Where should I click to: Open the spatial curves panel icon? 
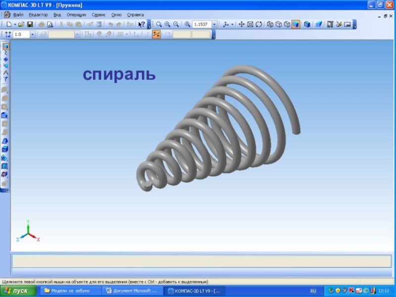pos(6,53)
